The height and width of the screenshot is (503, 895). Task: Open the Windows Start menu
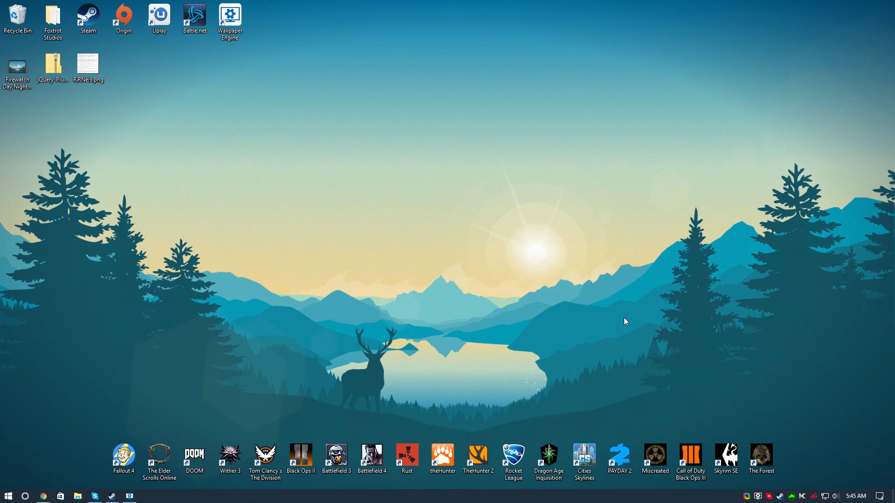click(x=8, y=496)
